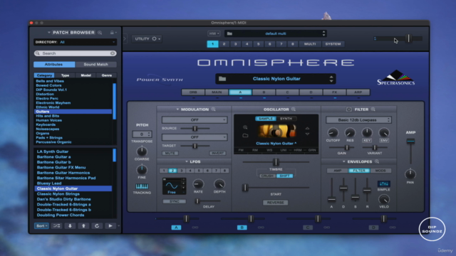The width and height of the screenshot is (456, 256).
Task: Zoom into the Envelopes section magnifier
Action: coord(377,161)
